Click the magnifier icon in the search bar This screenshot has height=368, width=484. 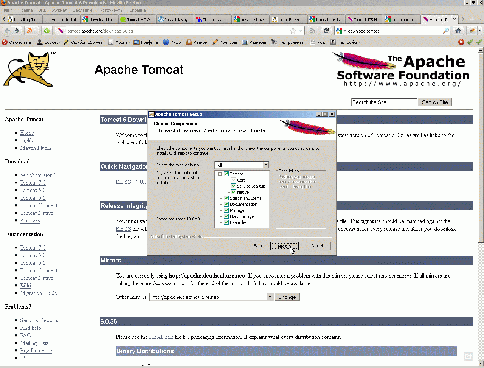[446, 31]
